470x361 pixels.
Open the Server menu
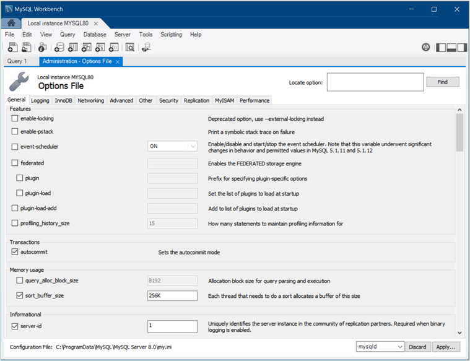click(x=123, y=35)
